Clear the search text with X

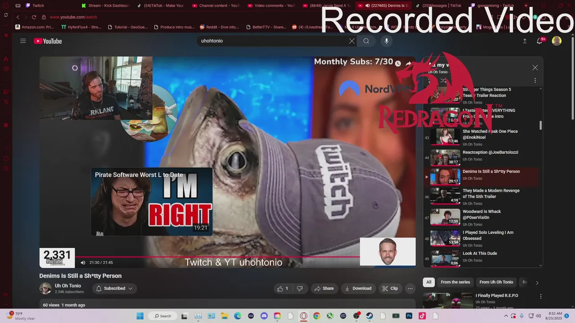(352, 41)
